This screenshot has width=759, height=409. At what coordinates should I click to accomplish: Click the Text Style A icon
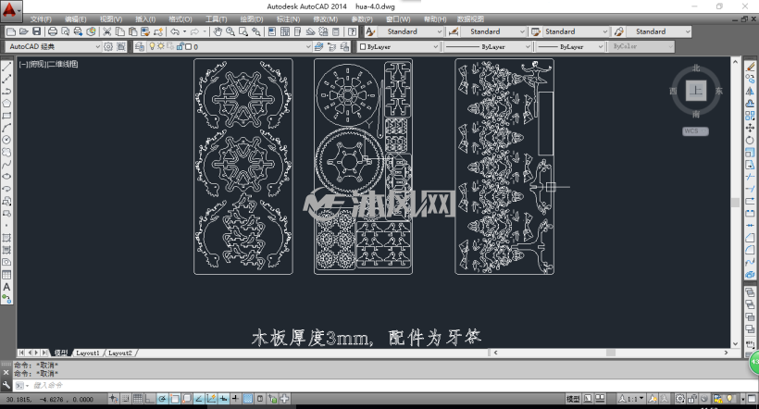pyautogui.click(x=370, y=31)
